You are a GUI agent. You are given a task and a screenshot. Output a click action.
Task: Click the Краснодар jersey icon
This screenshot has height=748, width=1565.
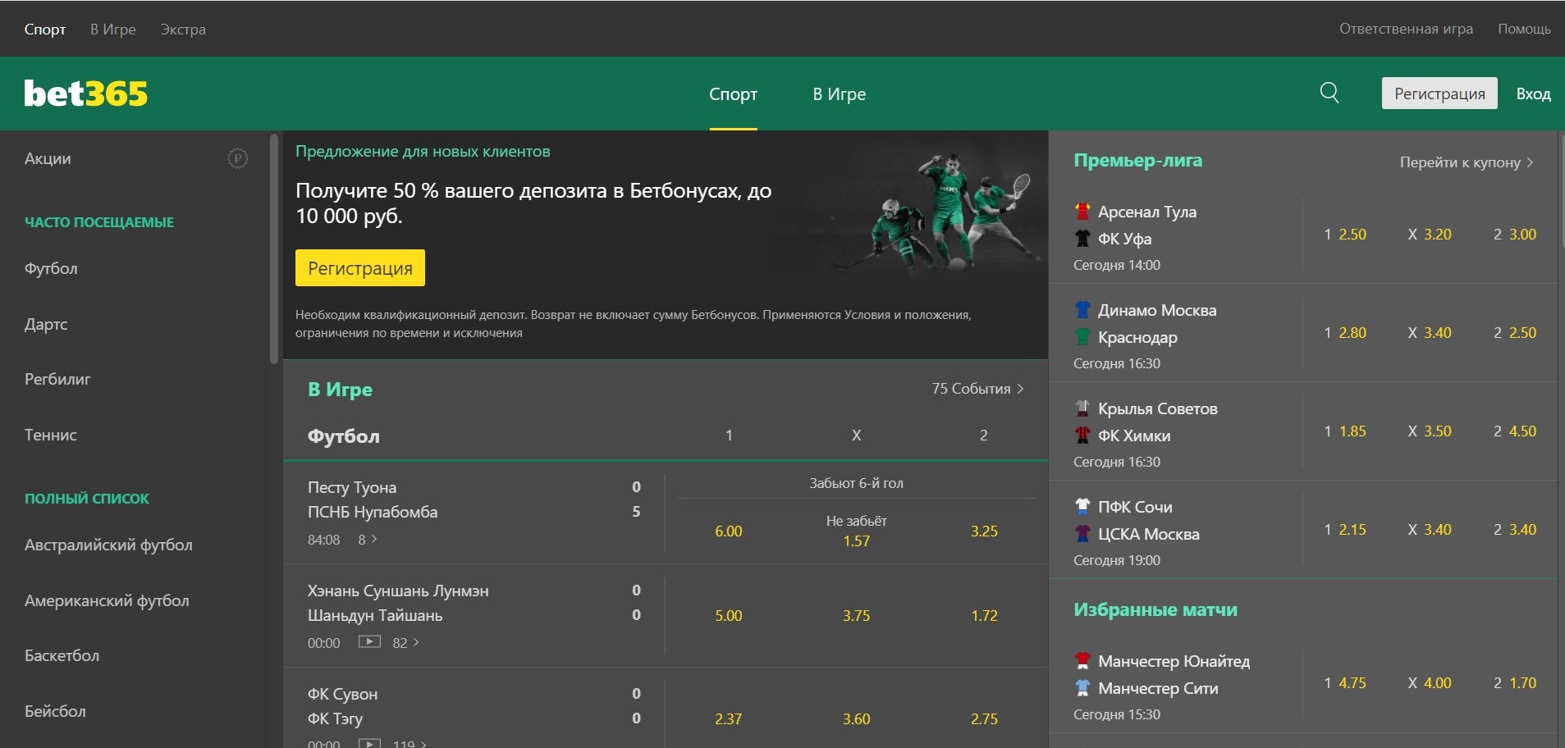coord(1082,337)
